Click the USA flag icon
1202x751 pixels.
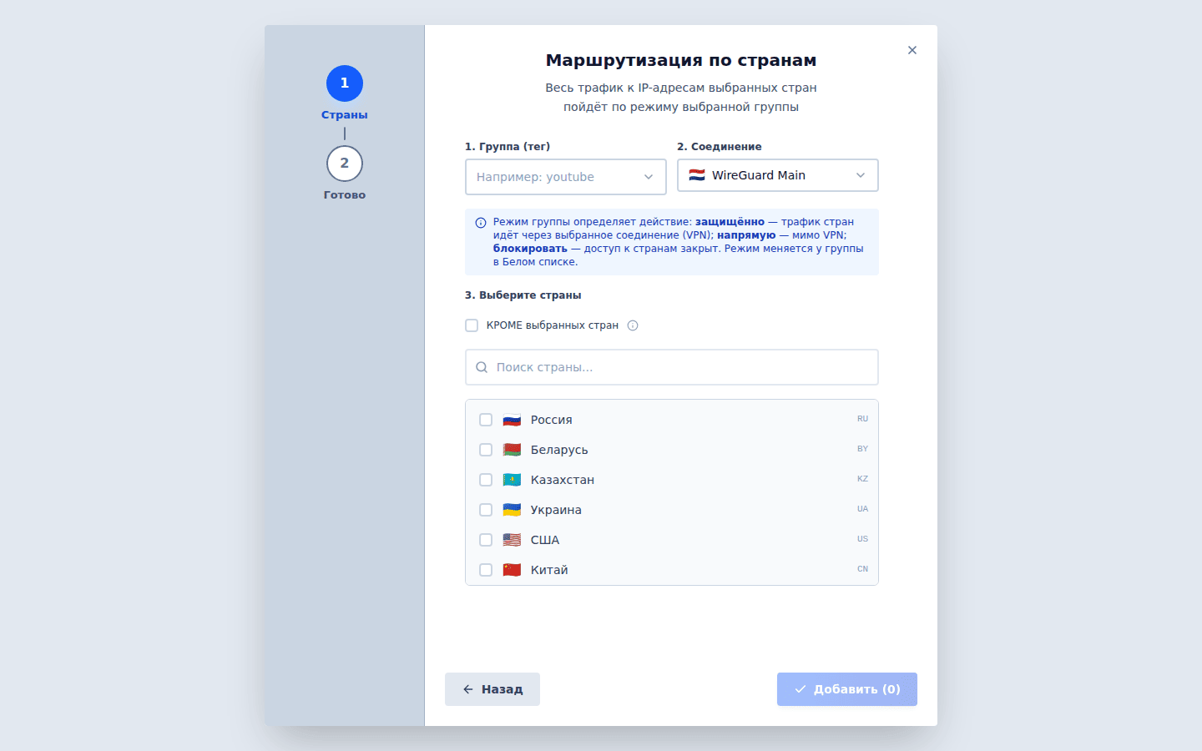coord(512,540)
